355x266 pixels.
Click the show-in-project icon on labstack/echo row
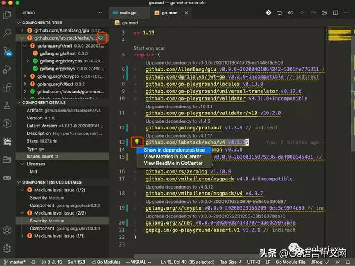tap(101, 38)
